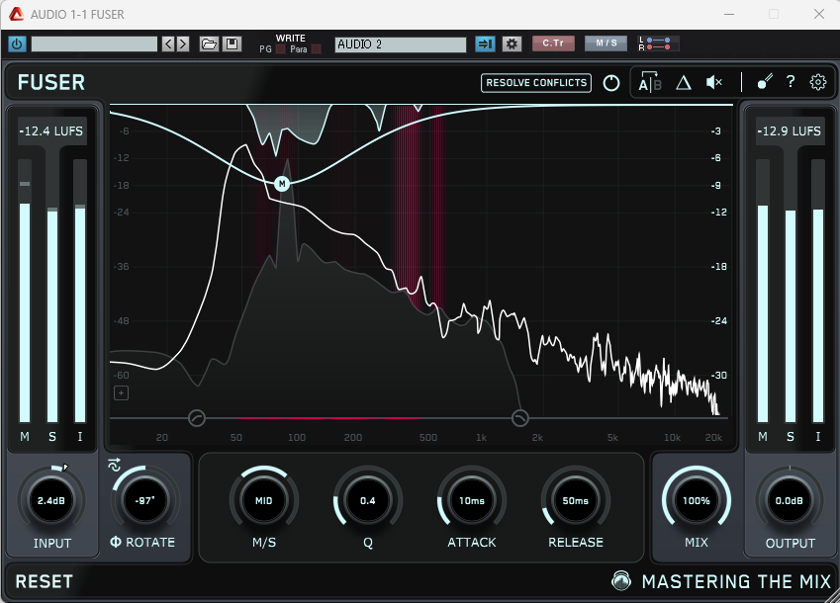Toggle the FUSER plugin power icon
The image size is (840, 603).
(611, 83)
